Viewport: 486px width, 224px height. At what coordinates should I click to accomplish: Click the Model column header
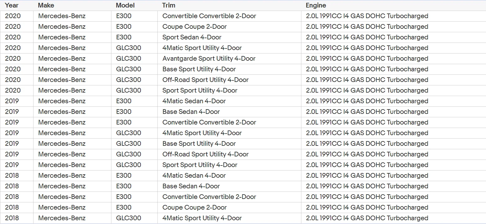click(x=125, y=5)
